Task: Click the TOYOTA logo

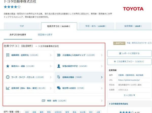Action: (133, 9)
